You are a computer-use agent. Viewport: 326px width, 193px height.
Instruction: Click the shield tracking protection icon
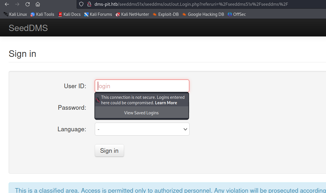point(81,4)
